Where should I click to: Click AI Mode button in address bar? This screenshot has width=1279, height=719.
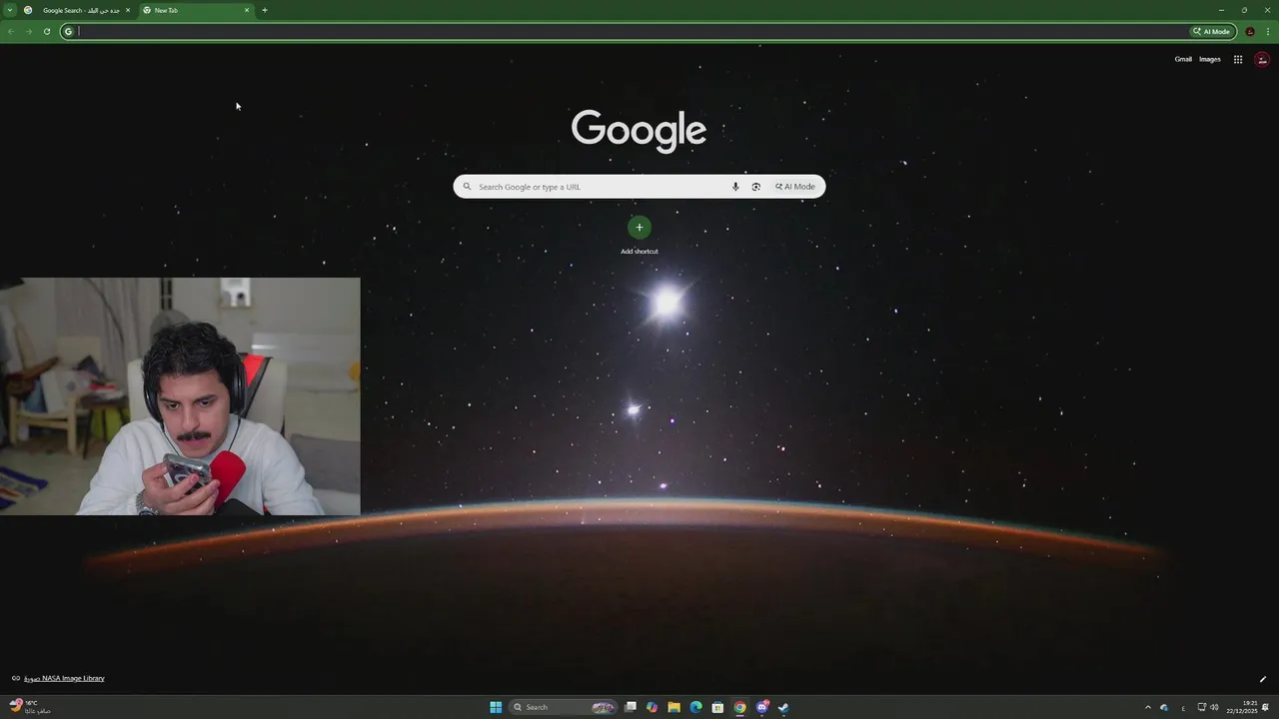pos(1212,31)
